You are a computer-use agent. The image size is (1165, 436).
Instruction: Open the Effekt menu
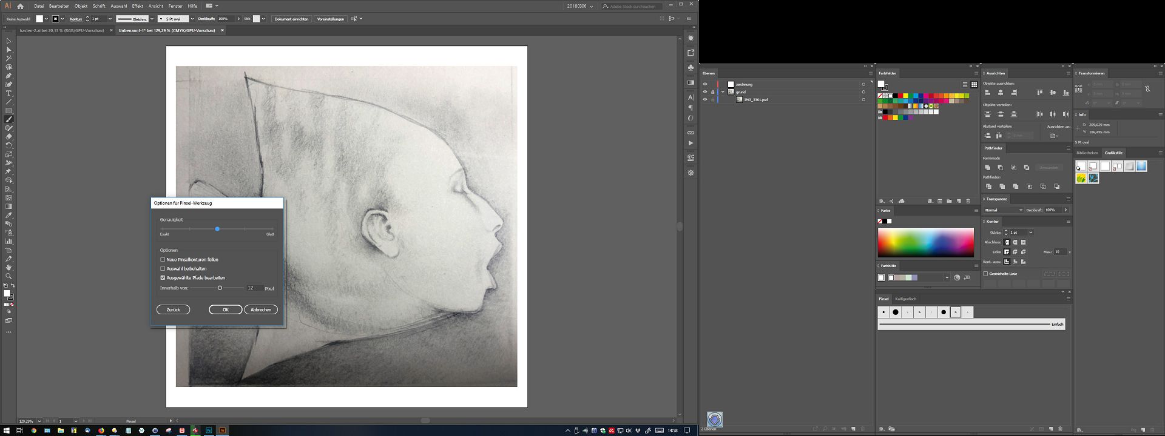click(x=138, y=6)
